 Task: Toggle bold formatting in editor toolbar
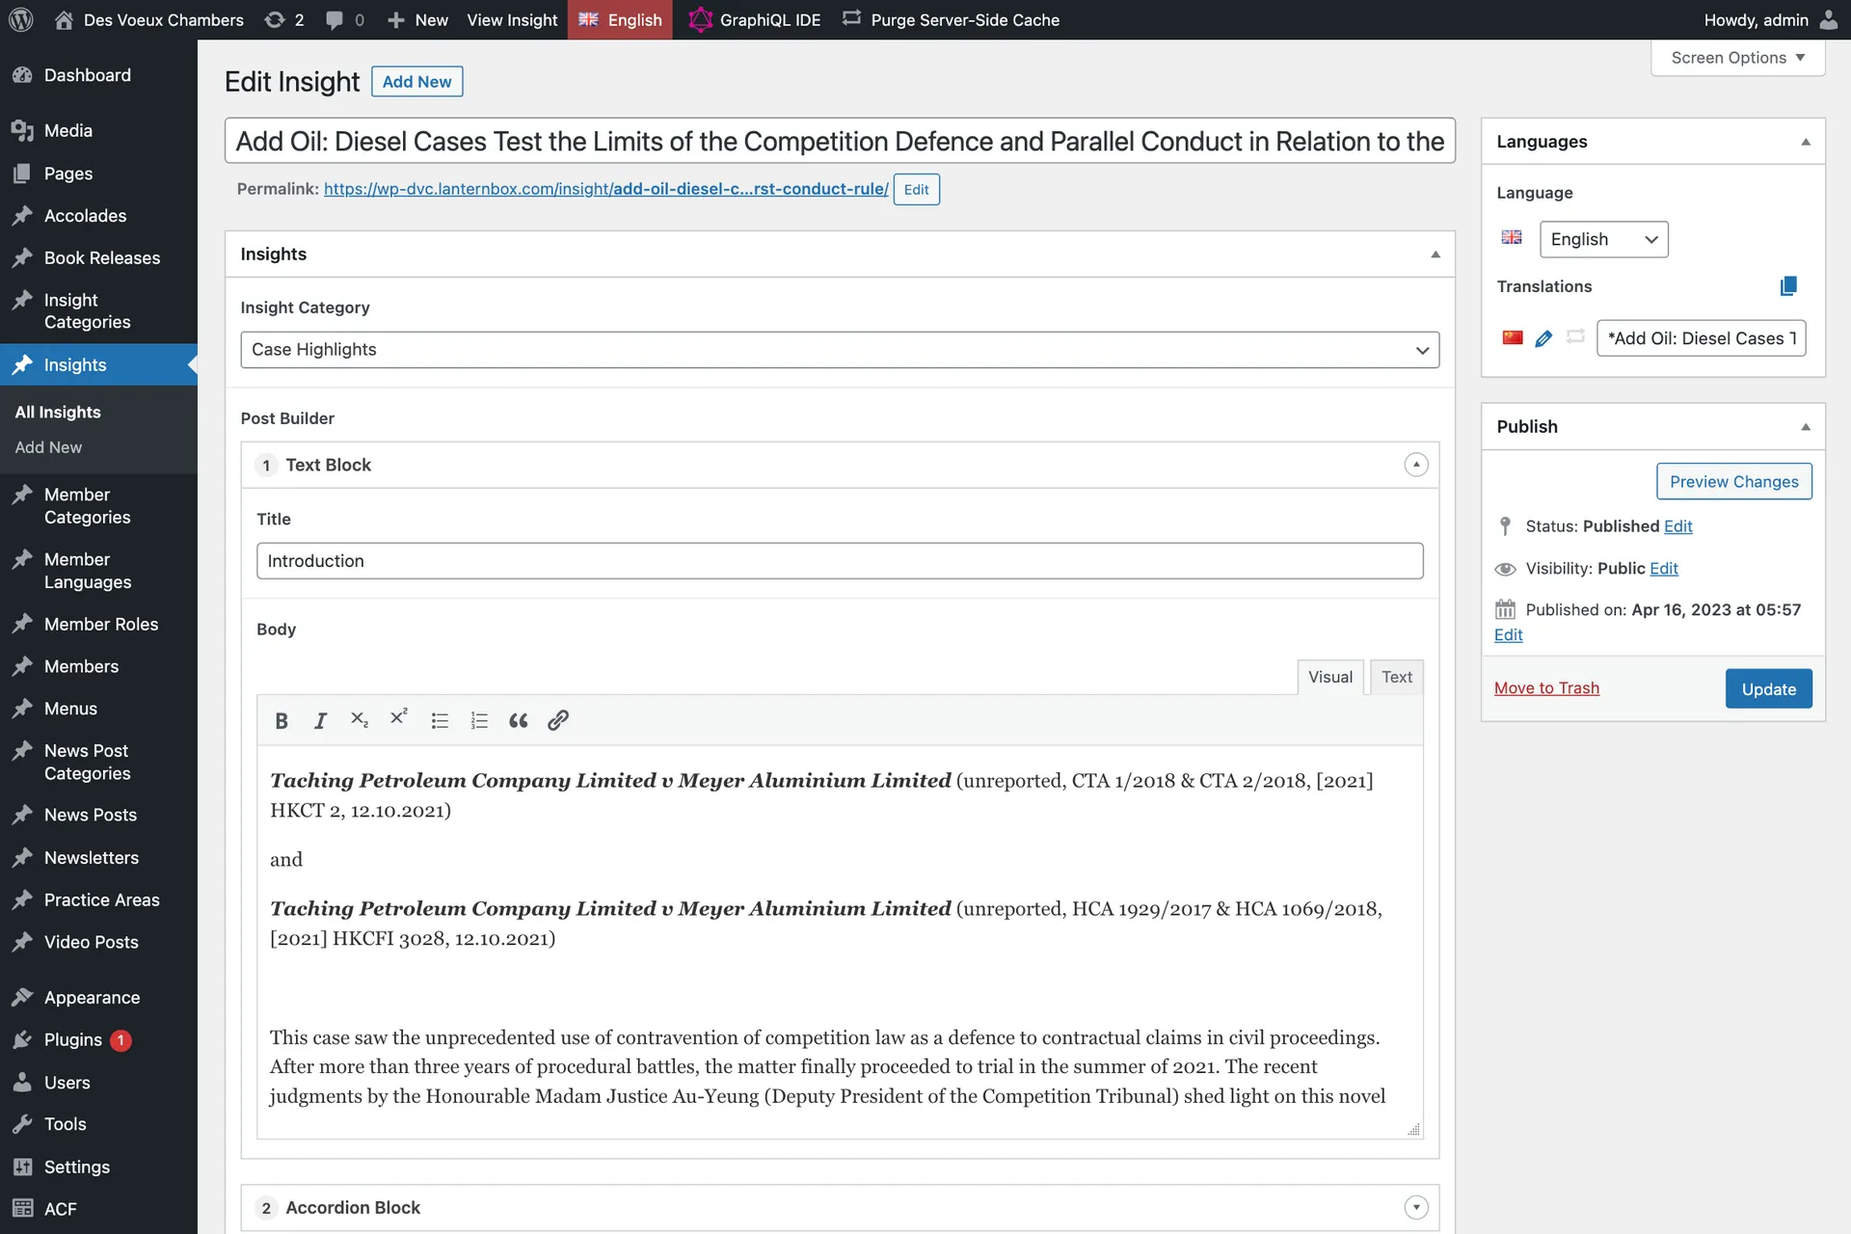coord(282,720)
